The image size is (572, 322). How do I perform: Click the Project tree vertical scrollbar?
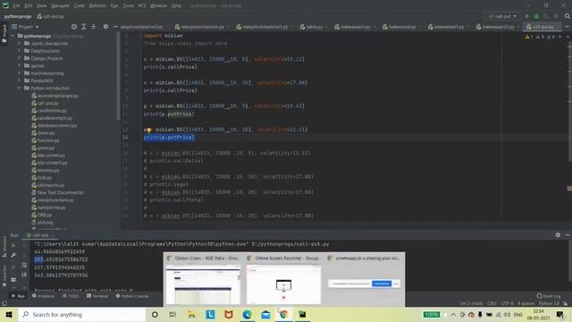pos(118,77)
